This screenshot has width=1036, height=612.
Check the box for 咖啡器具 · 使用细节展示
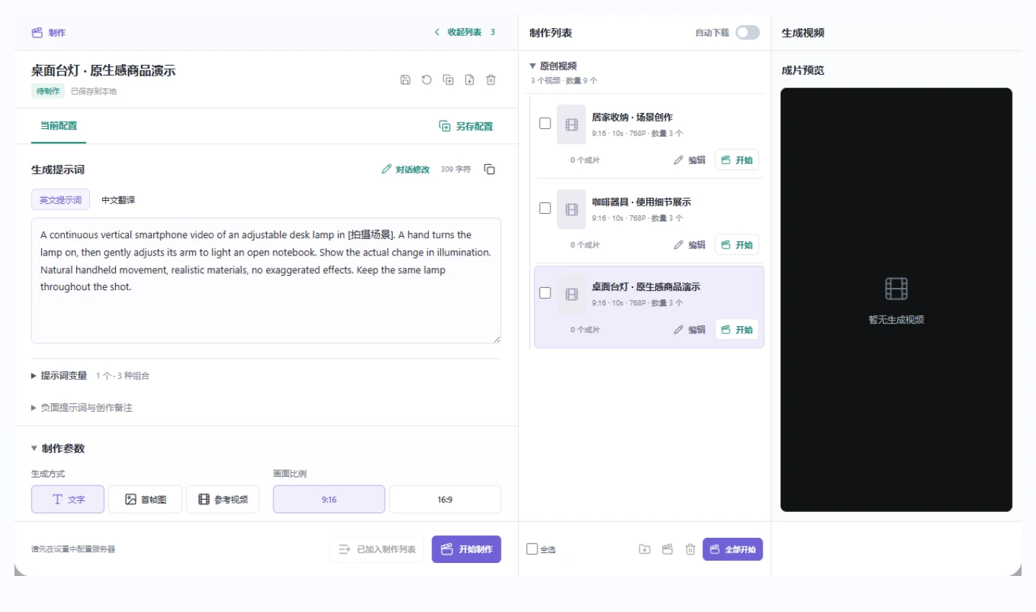pyautogui.click(x=545, y=208)
